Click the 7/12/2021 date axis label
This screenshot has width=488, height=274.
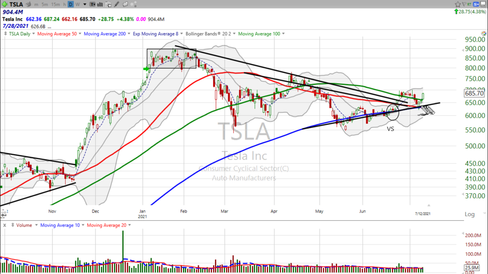pyautogui.click(x=422, y=214)
